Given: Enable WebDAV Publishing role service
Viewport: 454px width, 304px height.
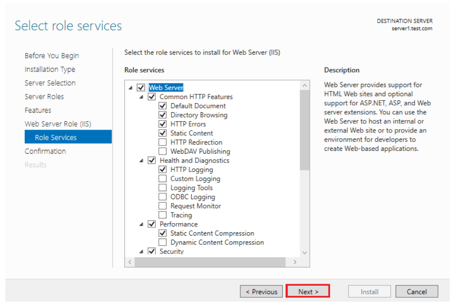Looking at the screenshot, I should [x=163, y=152].
